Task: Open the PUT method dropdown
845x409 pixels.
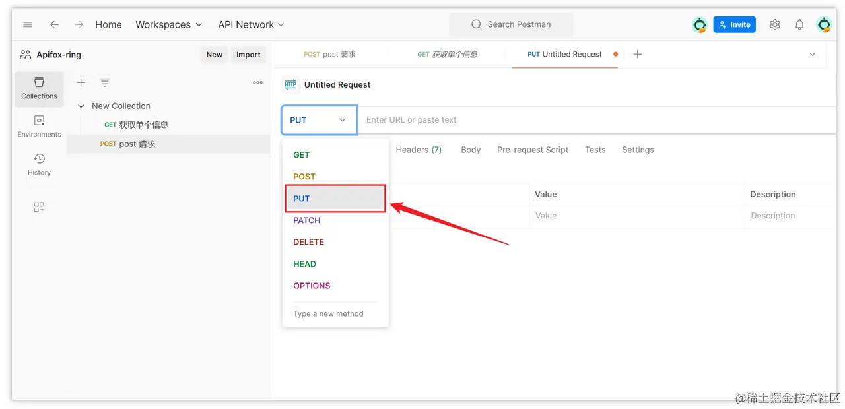Action: pyautogui.click(x=319, y=120)
